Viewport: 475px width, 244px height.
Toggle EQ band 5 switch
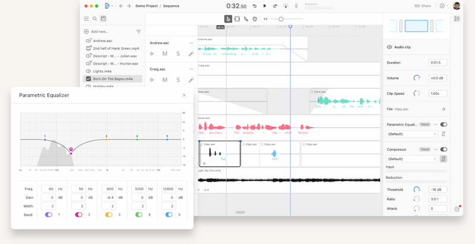(169, 215)
